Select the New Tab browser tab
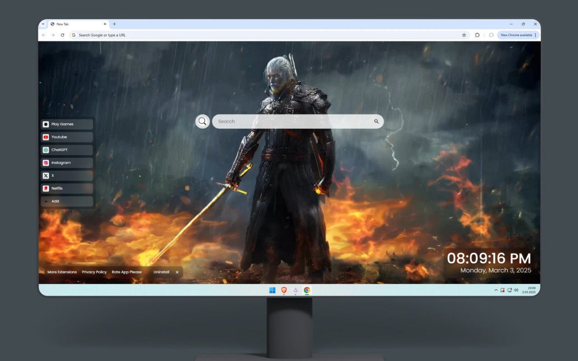 point(78,24)
